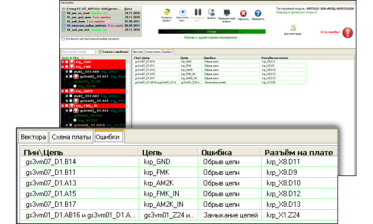Click the blue question mark Завершить icon
Screen dimensions: 373x224
tap(258, 13)
